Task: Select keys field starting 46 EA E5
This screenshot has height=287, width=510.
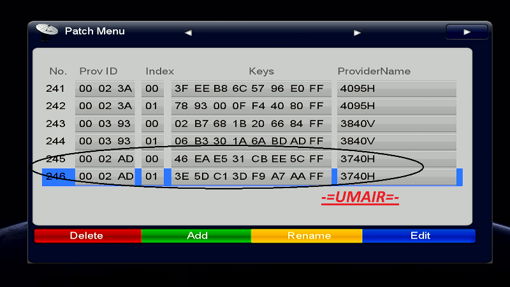Action: pyautogui.click(x=251, y=159)
